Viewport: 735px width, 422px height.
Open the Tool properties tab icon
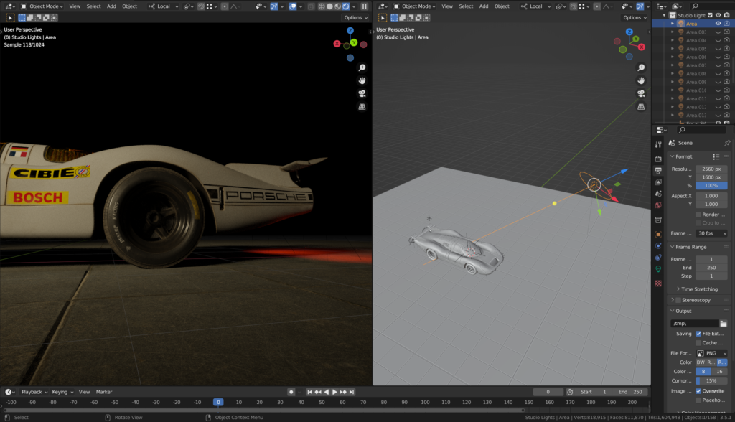coord(658,145)
